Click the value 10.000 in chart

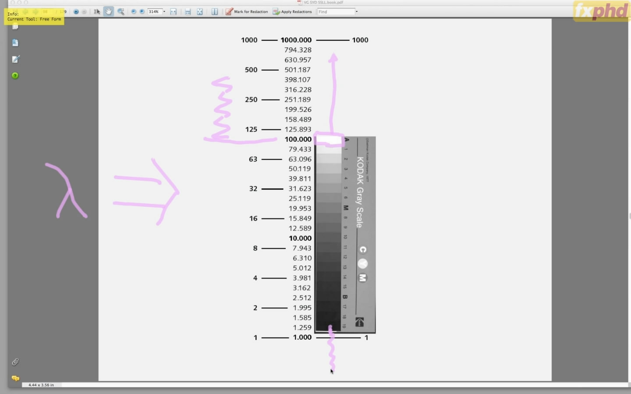pyautogui.click(x=300, y=238)
